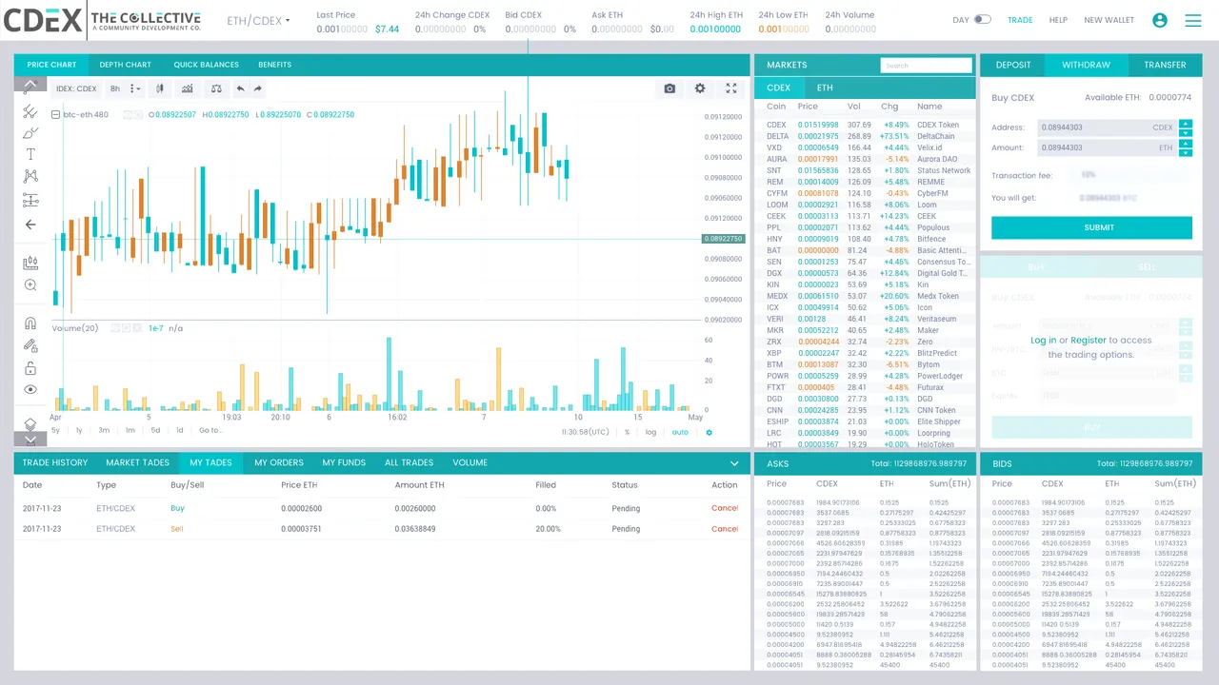This screenshot has width=1219, height=685.
Task: Toggle the DAY mode switch
Action: tap(983, 20)
